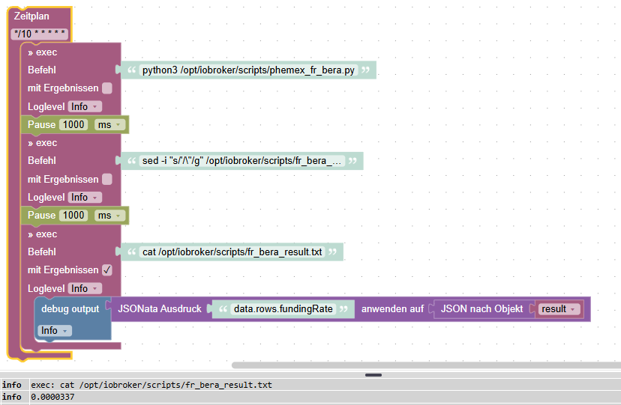Edit the cron schedule field */10 * * * * *
The image size is (621, 405).
39,34
